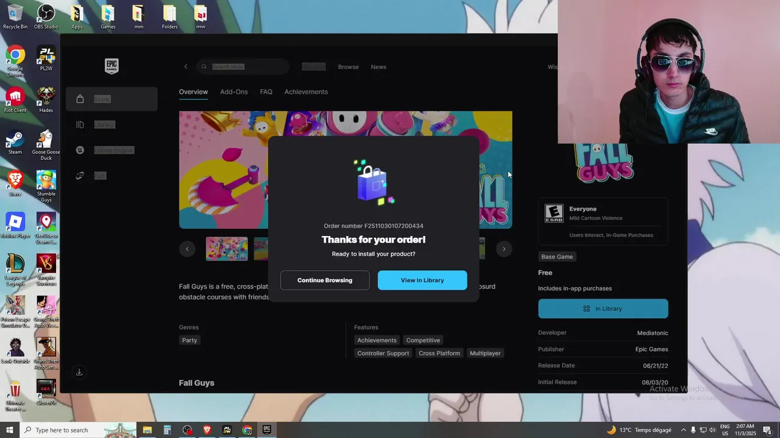Click the 06/21/22 release date value
The height and width of the screenshot is (438, 780).
(x=656, y=366)
